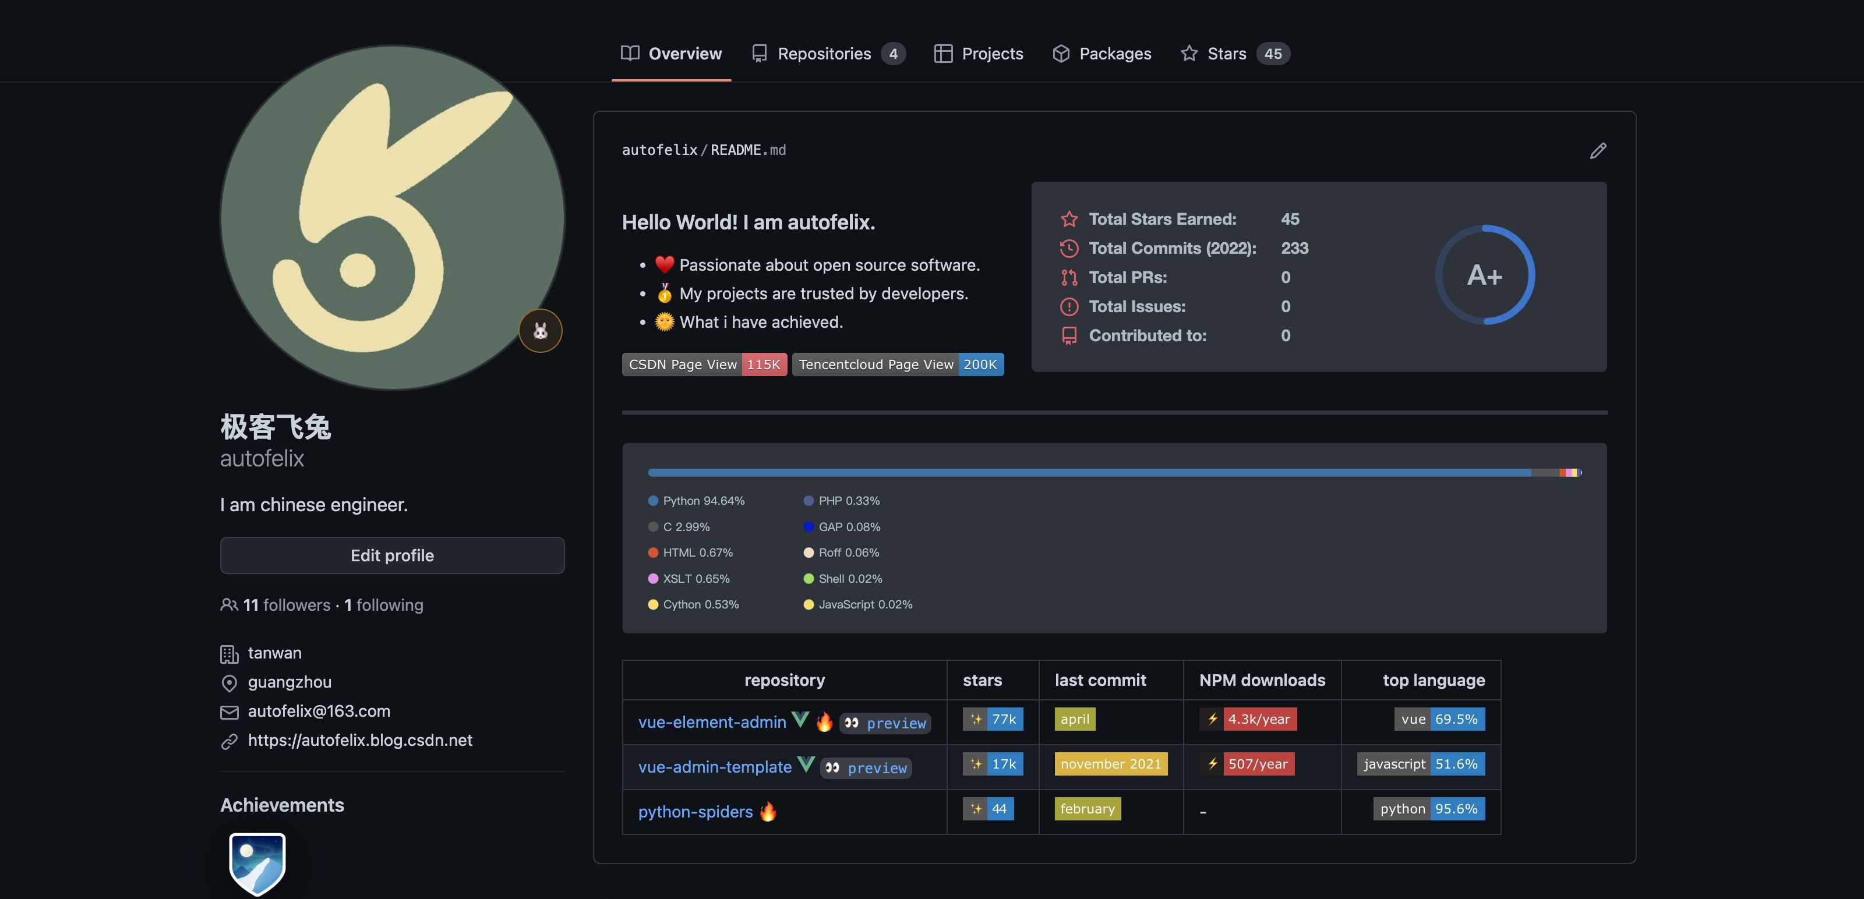Click the rabbit status emoji badge on avatar

point(541,331)
